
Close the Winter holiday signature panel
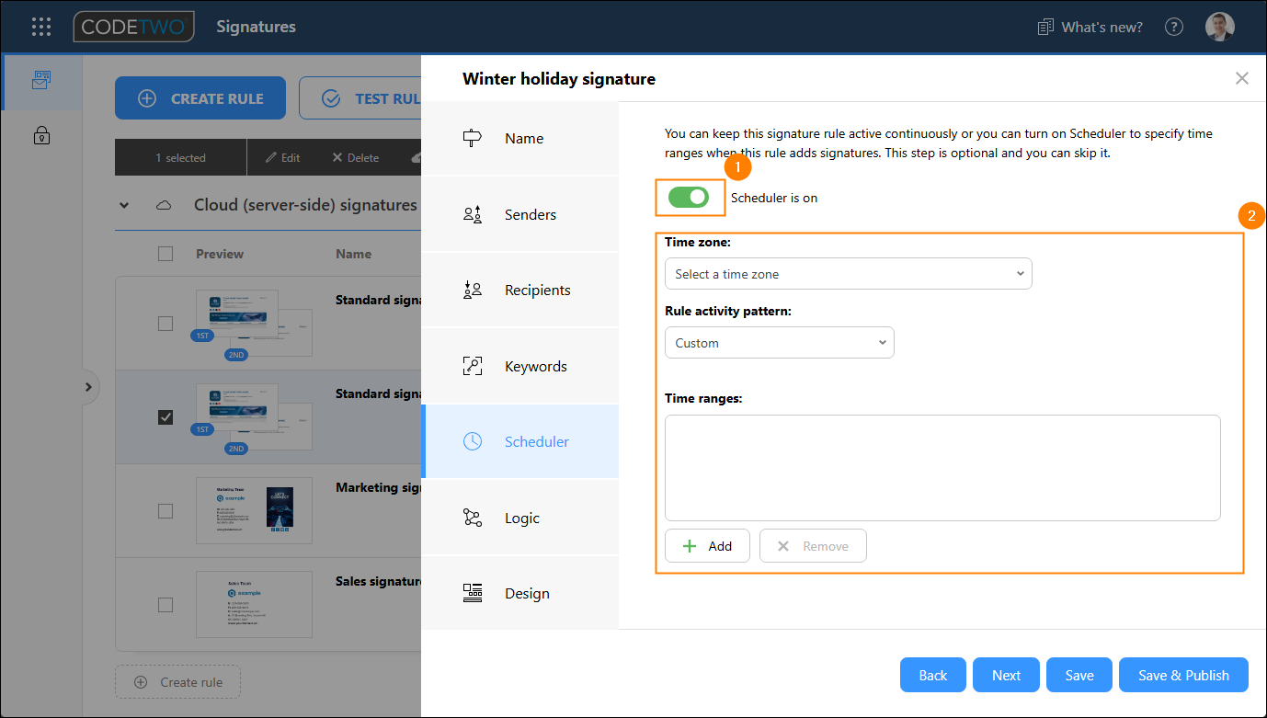coord(1242,78)
